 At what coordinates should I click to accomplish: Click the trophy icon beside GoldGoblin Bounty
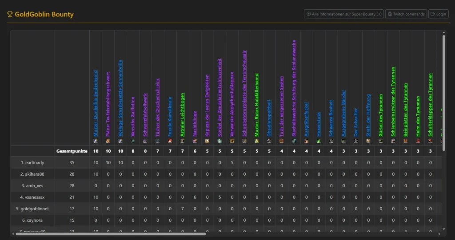click(x=10, y=14)
